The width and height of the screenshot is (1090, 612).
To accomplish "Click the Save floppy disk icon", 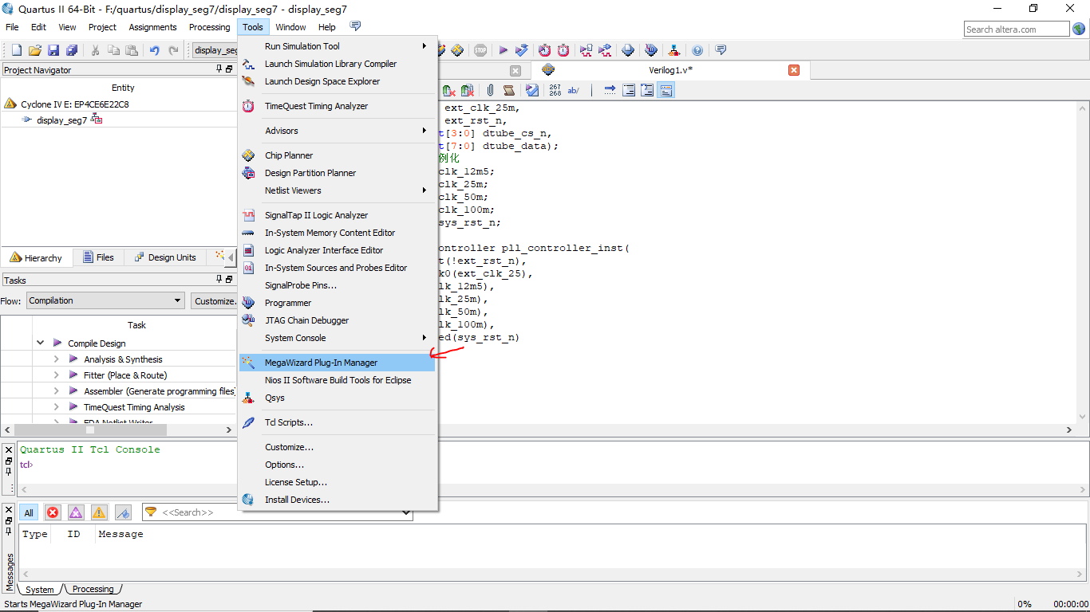I will point(53,50).
